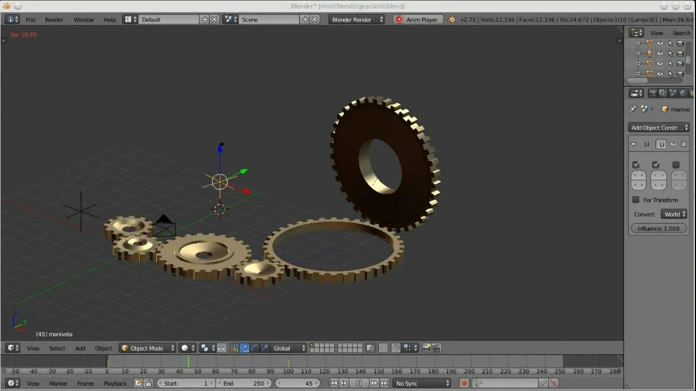The image size is (696, 391).
Task: Jump to first frame
Action: pos(333,383)
